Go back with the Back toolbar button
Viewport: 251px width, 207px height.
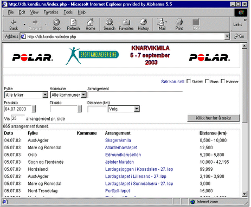14,25
